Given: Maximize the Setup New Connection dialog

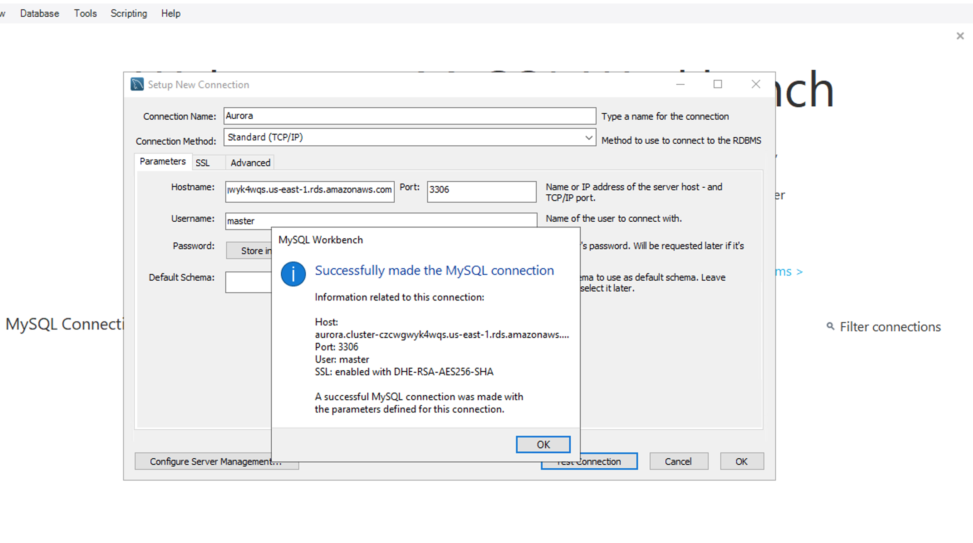Looking at the screenshot, I should tap(717, 84).
